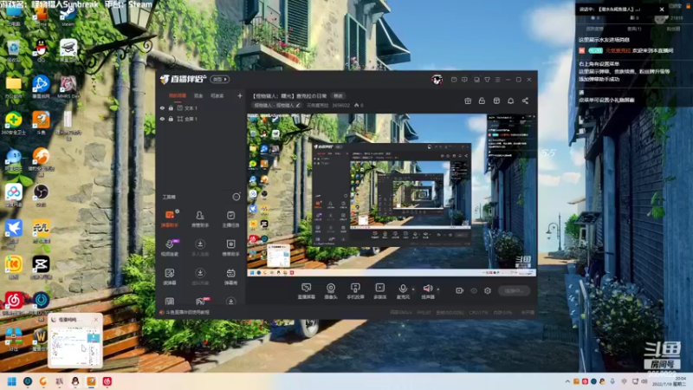
Task: Click the type pill beside the 直播伴侣 logo
Action: [220, 79]
